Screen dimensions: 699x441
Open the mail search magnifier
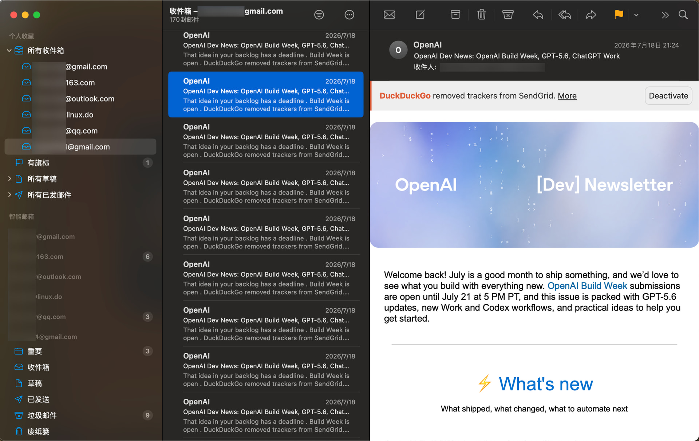pyautogui.click(x=683, y=15)
